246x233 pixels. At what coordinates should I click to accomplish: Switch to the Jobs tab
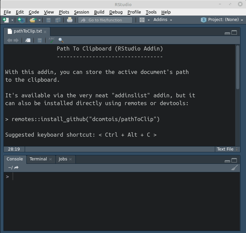click(x=63, y=159)
